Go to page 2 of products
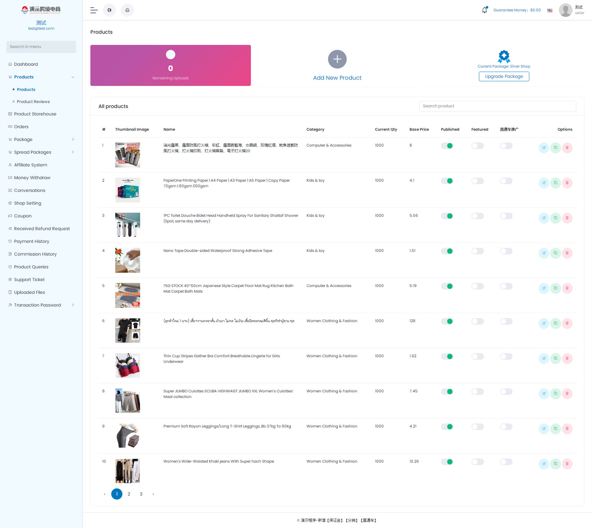The width and height of the screenshot is (592, 528). click(129, 494)
